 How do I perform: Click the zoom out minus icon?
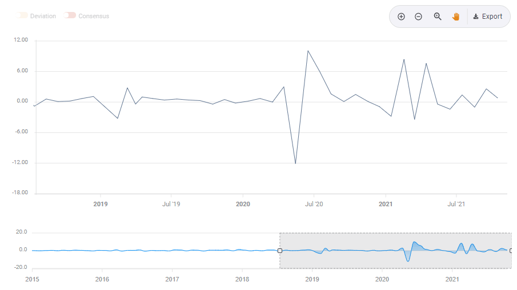click(418, 17)
